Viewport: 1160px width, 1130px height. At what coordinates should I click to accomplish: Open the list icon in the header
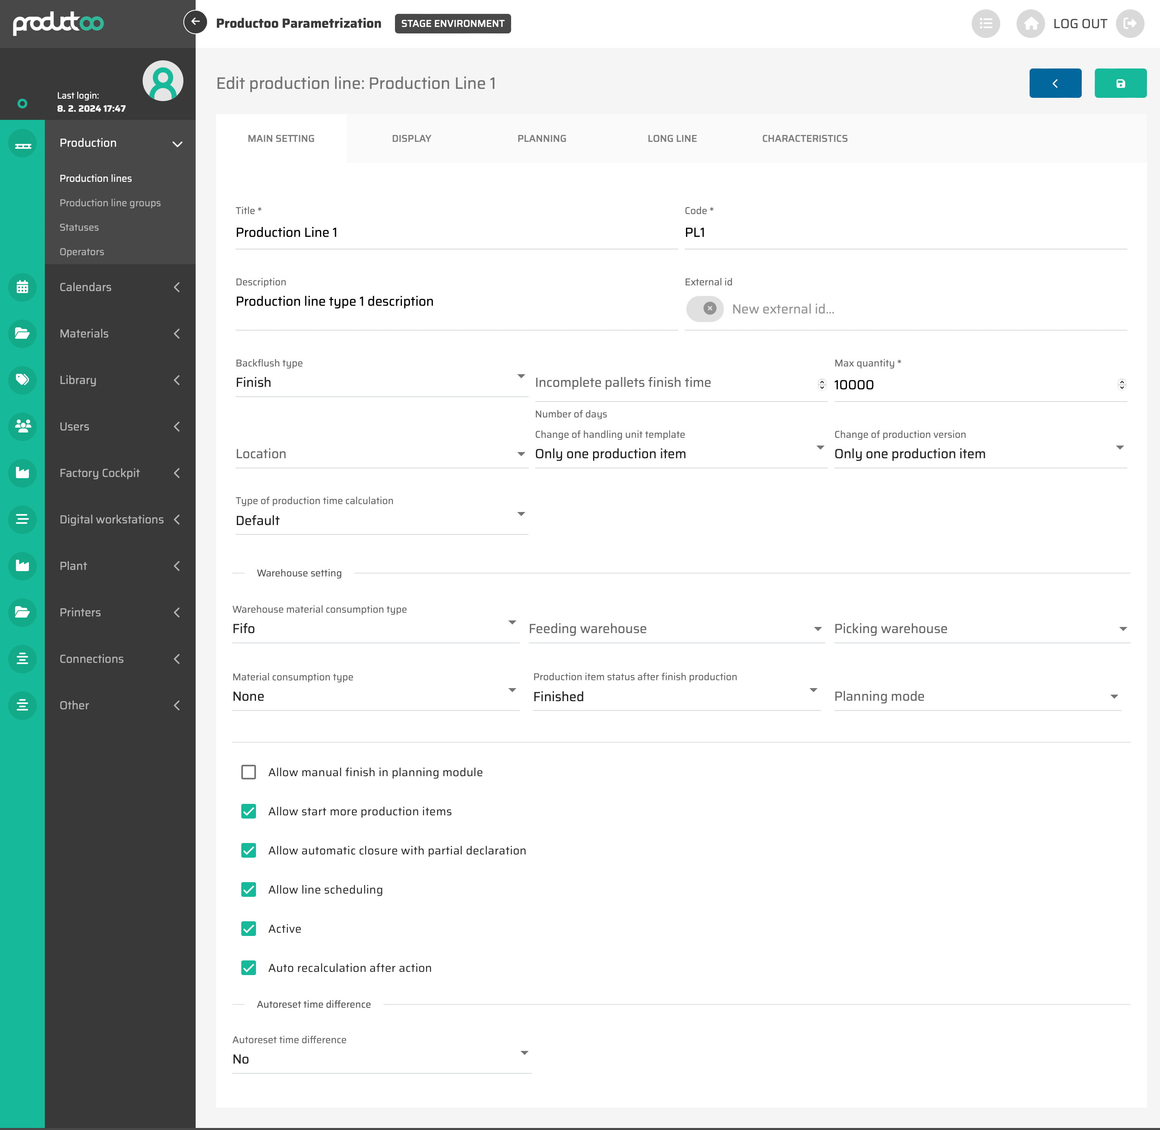pyautogui.click(x=985, y=24)
